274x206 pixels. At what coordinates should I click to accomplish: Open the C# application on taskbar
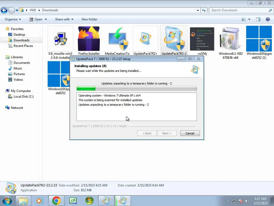coord(73,201)
